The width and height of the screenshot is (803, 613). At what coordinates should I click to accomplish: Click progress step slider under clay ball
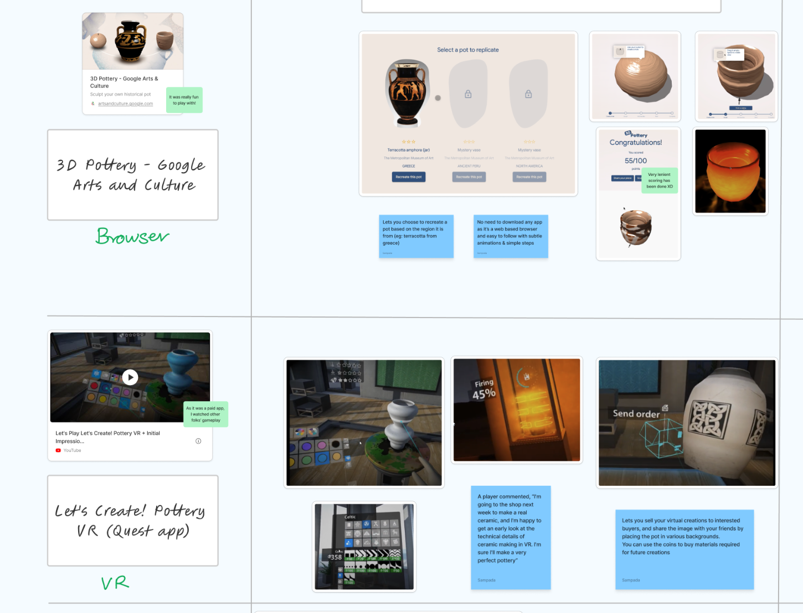[x=641, y=113]
